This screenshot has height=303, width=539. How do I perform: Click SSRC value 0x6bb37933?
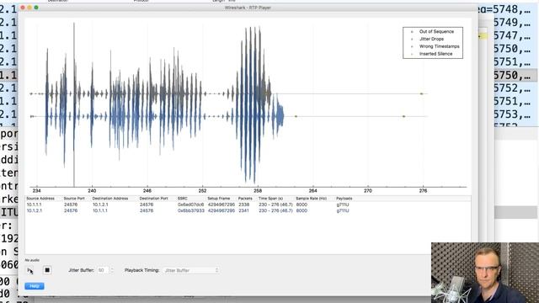click(191, 210)
